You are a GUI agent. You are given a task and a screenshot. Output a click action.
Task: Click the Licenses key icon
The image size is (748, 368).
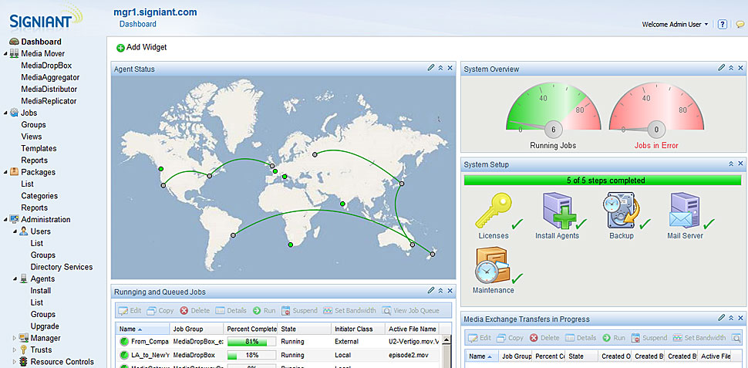coord(493,210)
